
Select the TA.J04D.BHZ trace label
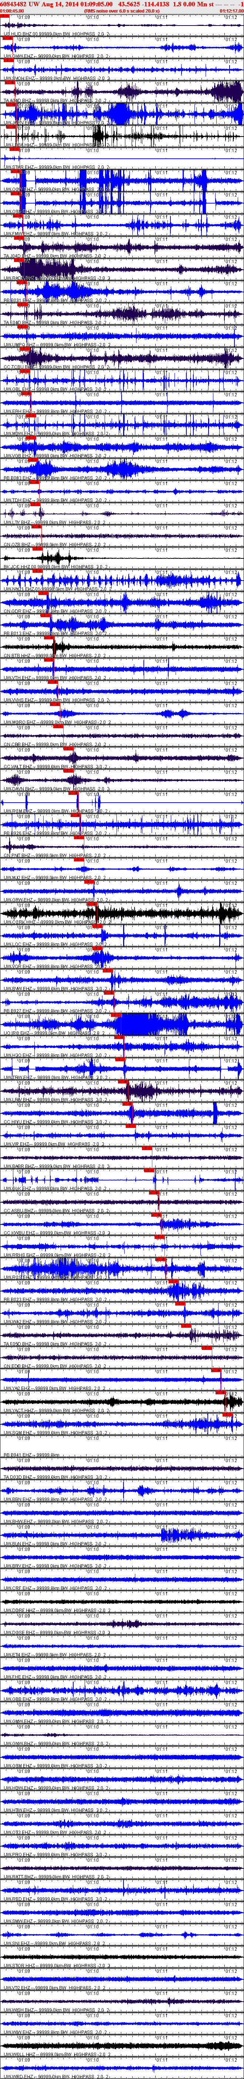tap(55, 255)
